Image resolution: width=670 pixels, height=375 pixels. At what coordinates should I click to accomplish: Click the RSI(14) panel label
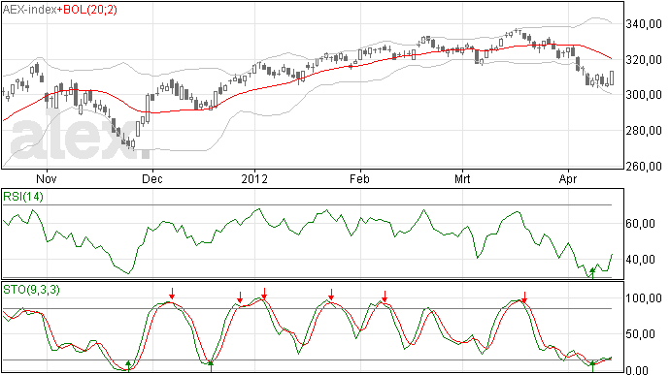(23, 197)
